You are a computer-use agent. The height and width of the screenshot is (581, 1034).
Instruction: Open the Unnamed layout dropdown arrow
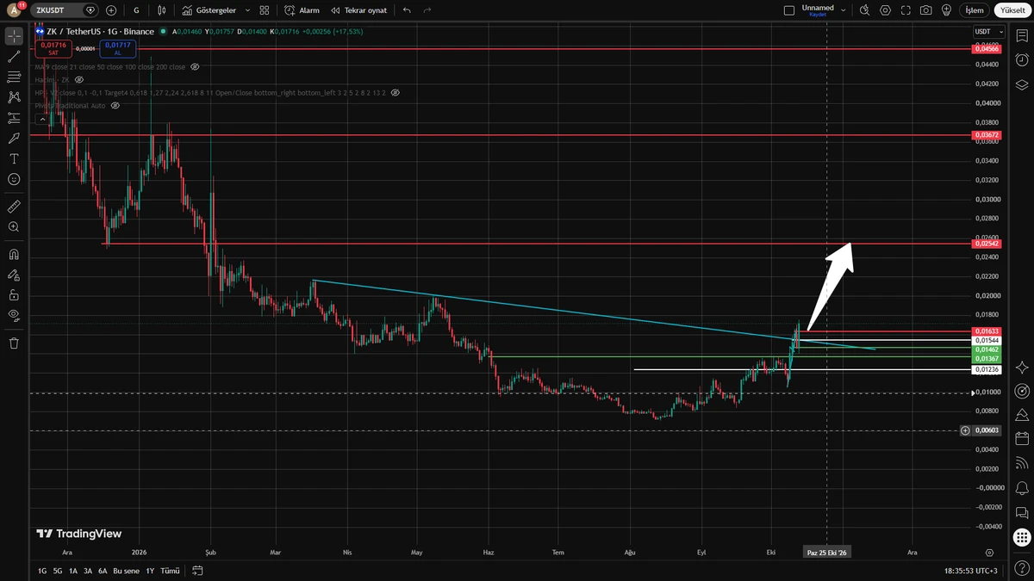click(844, 10)
